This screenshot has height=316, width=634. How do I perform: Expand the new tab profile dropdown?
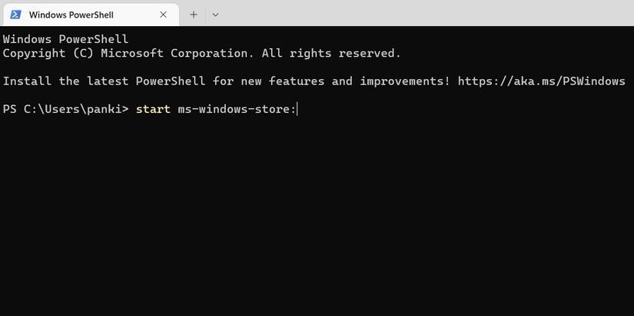(215, 15)
